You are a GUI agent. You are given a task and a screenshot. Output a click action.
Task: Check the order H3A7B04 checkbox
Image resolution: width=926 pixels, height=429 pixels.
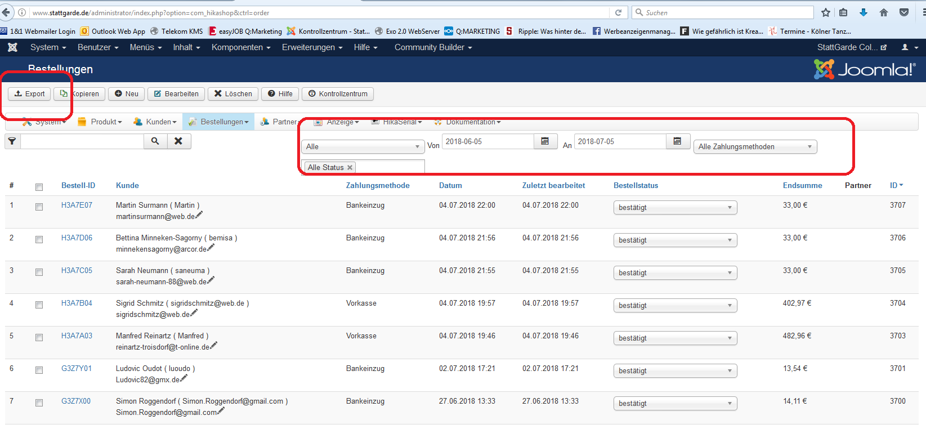(x=39, y=305)
